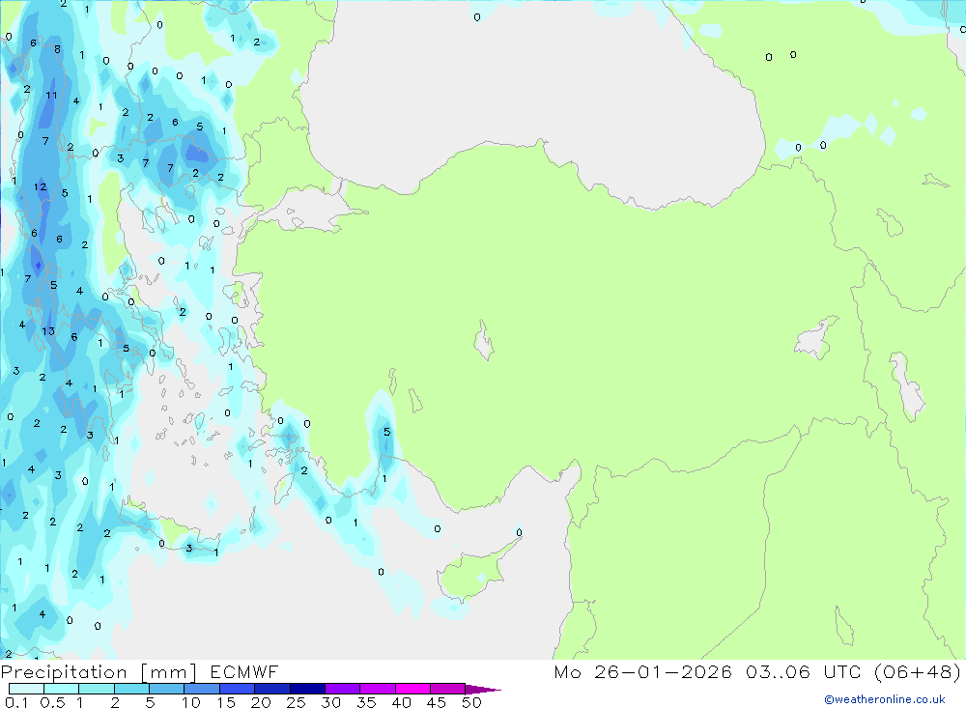Click the '40' legend scale label
Image resolution: width=966 pixels, height=708 pixels.
pyautogui.click(x=401, y=702)
